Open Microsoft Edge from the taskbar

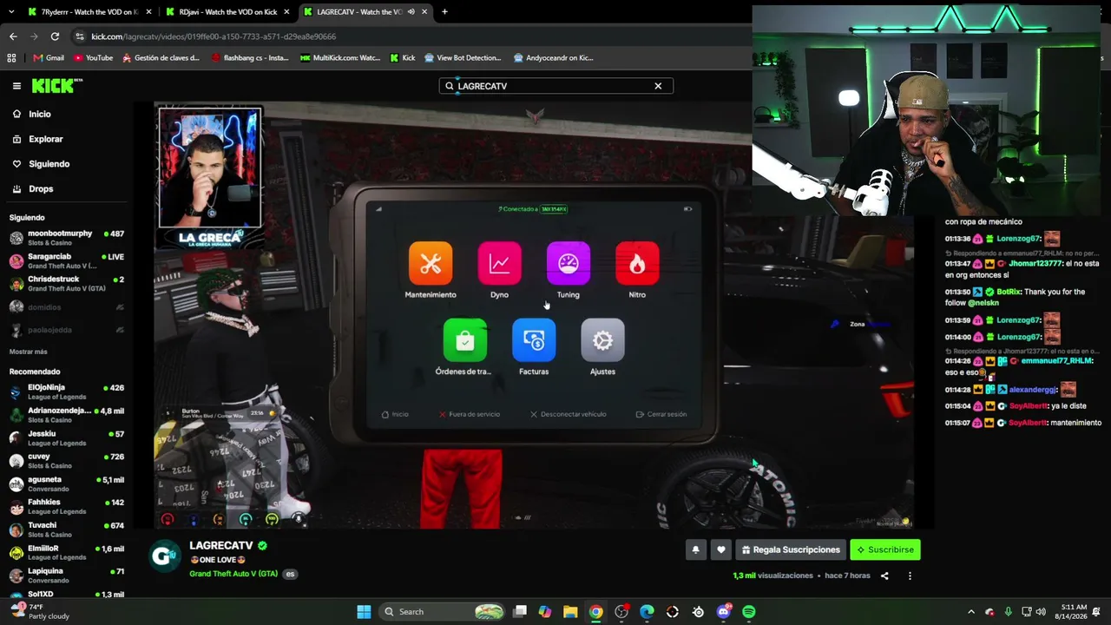[647, 612]
